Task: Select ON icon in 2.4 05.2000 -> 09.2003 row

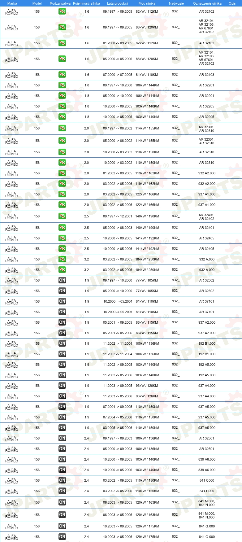Action: tap(62, 449)
